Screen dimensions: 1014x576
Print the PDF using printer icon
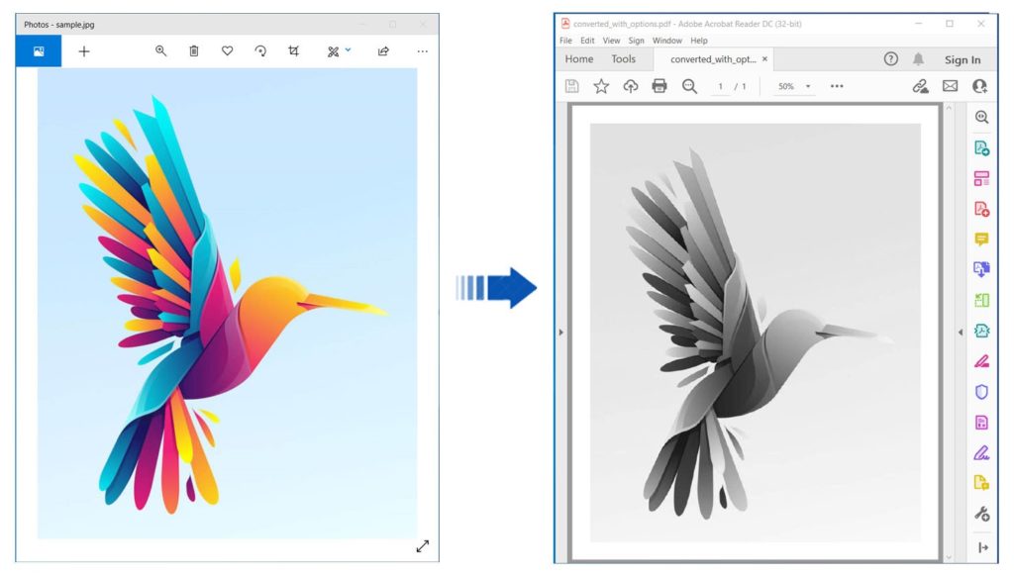coord(659,86)
